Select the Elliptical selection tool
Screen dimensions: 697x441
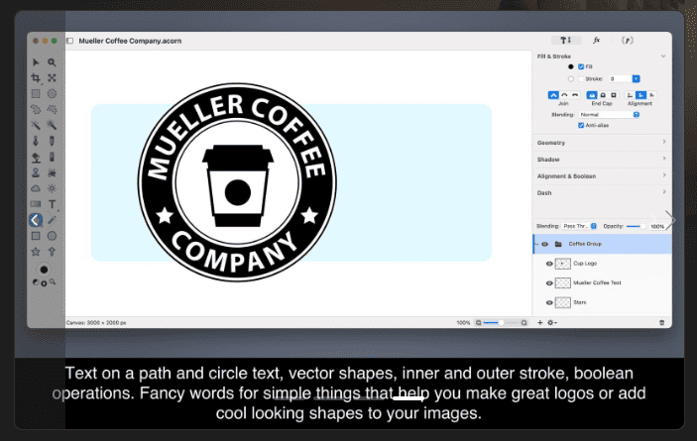(x=52, y=94)
